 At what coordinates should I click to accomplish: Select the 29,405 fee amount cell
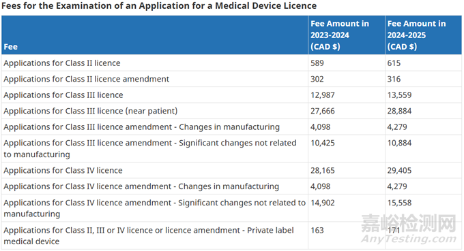[423, 170]
